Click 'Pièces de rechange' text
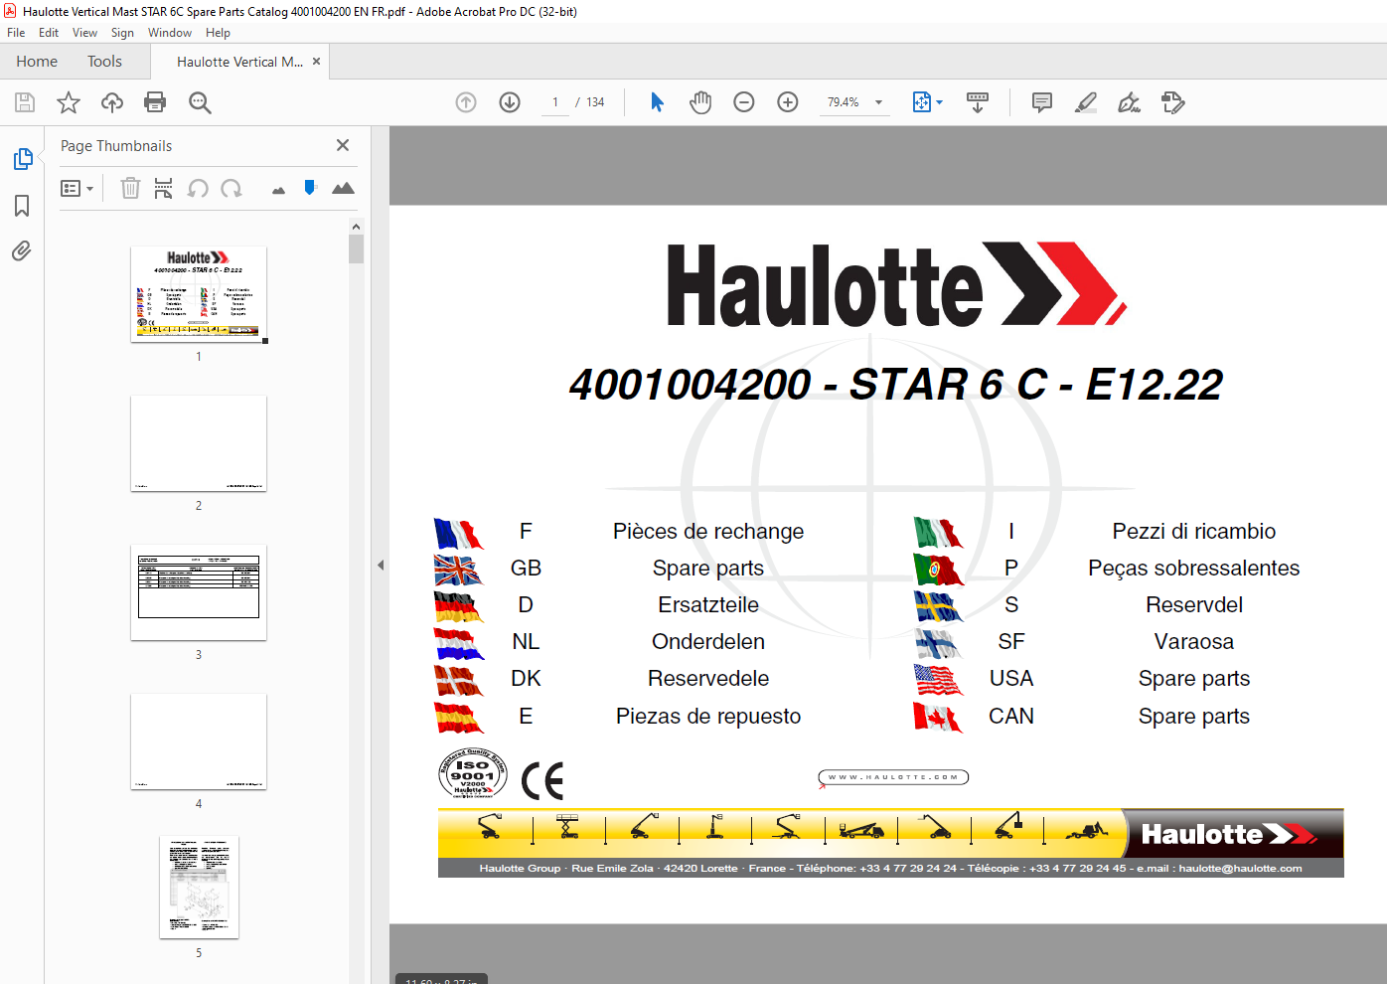This screenshot has height=984, width=1387. pos(708,532)
